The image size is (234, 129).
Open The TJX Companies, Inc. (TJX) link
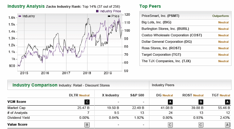click(166, 61)
